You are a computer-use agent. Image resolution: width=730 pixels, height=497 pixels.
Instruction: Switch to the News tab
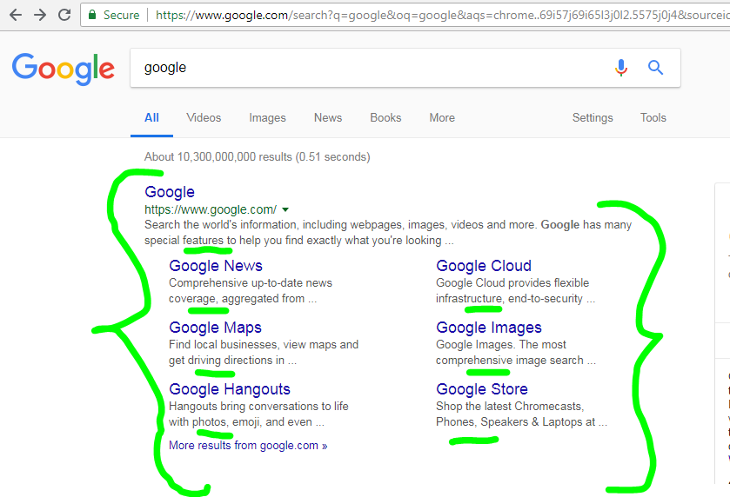click(x=328, y=117)
